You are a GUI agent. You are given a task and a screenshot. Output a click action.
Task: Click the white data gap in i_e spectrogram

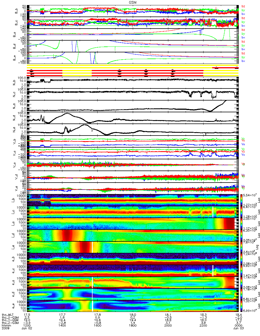pyautogui.click(x=92, y=247)
